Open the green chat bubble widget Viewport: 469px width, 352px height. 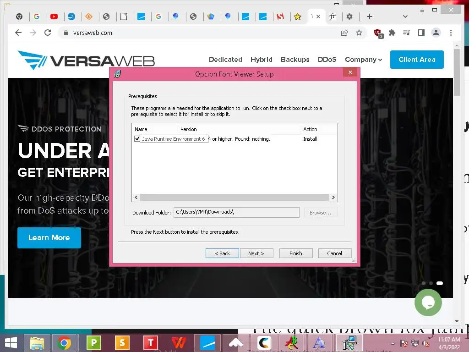coord(428,302)
